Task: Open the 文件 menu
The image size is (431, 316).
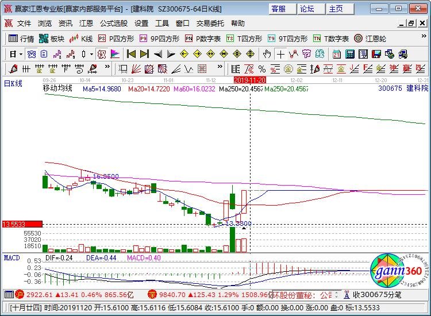Action: (x=24, y=24)
